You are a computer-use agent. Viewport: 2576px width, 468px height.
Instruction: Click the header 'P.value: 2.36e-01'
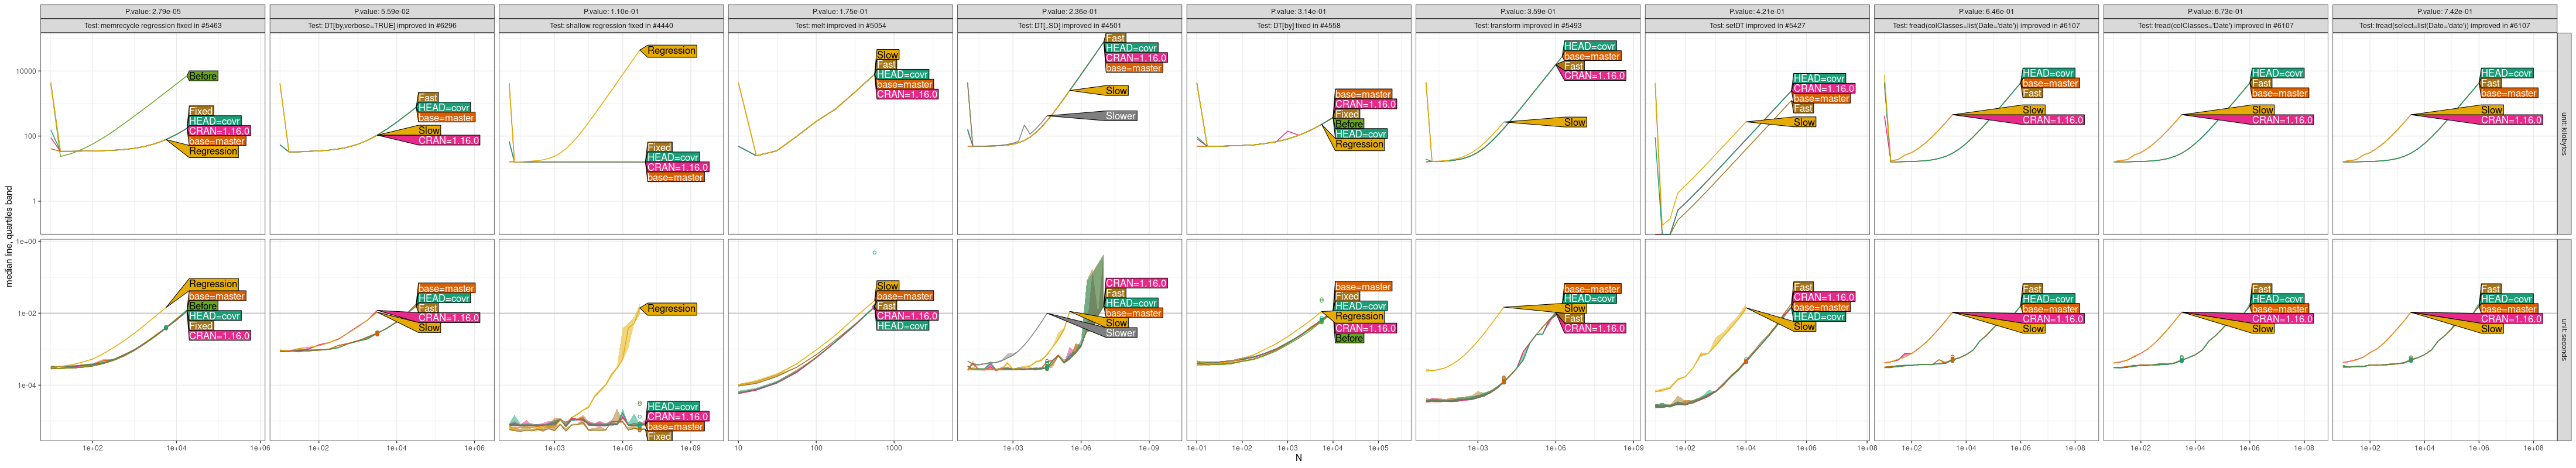(1069, 12)
